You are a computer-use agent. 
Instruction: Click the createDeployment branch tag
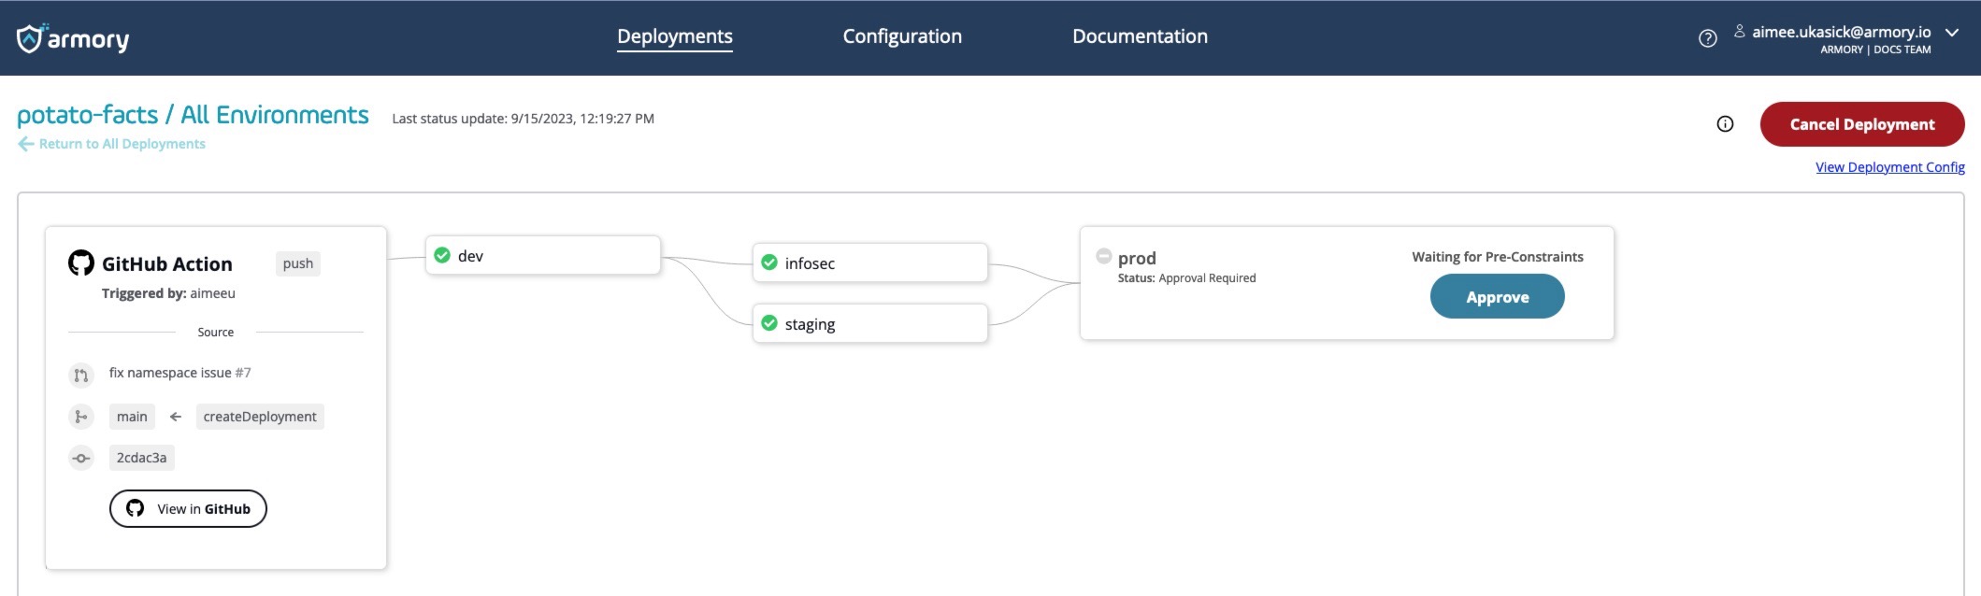[260, 417]
